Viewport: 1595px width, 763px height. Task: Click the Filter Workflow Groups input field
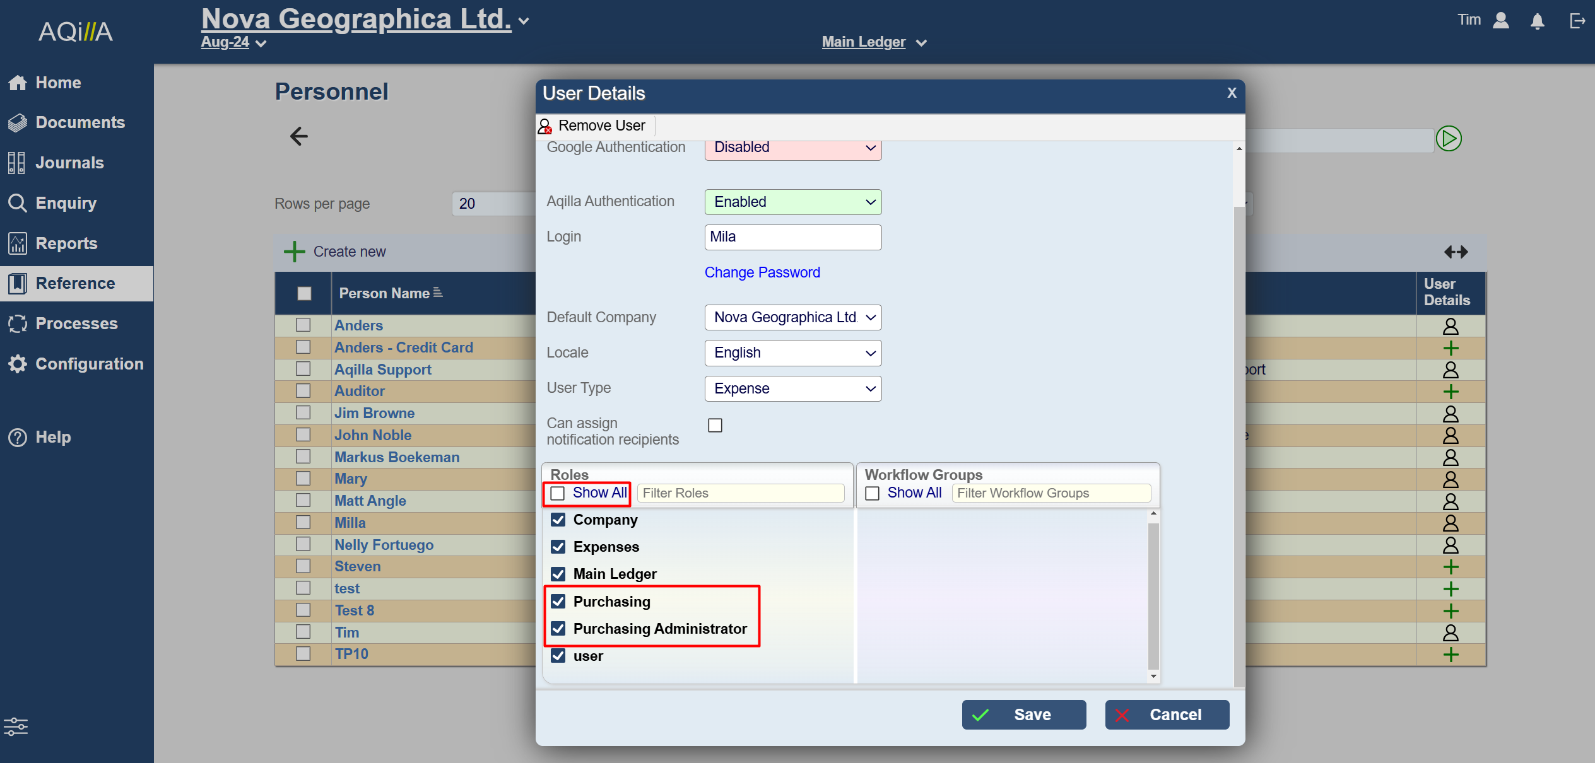click(1051, 493)
